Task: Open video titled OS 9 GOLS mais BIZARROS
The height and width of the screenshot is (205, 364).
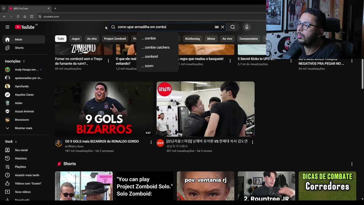Action: 102,142
